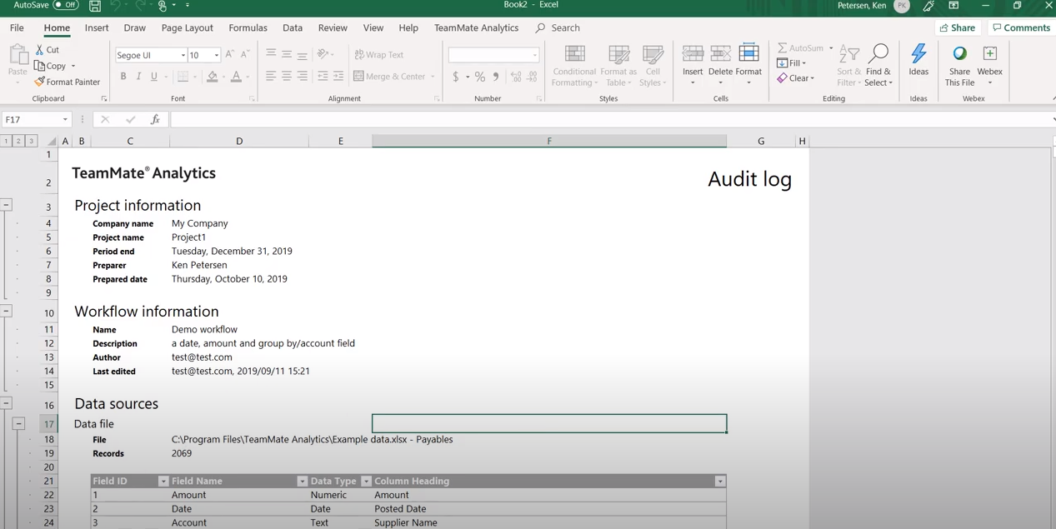The width and height of the screenshot is (1056, 529).
Task: Click the Name Box showing F17
Action: pyautogui.click(x=30, y=120)
